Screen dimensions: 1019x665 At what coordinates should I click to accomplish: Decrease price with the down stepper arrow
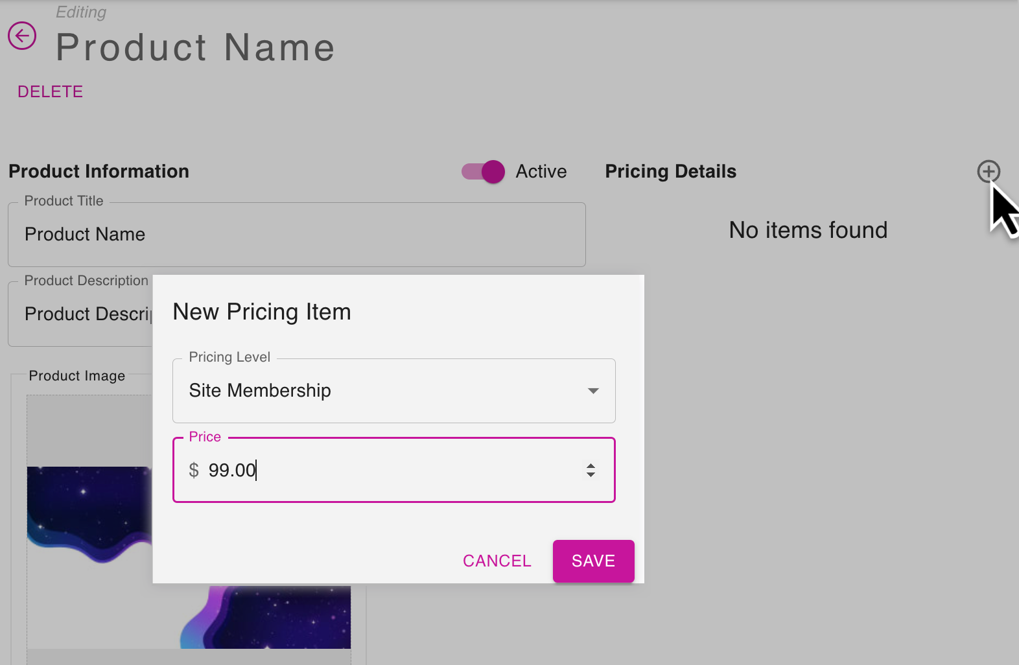pos(591,475)
